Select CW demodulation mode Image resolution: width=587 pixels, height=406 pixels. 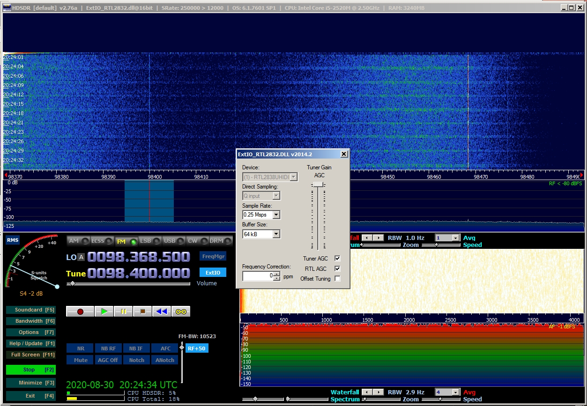(x=197, y=241)
